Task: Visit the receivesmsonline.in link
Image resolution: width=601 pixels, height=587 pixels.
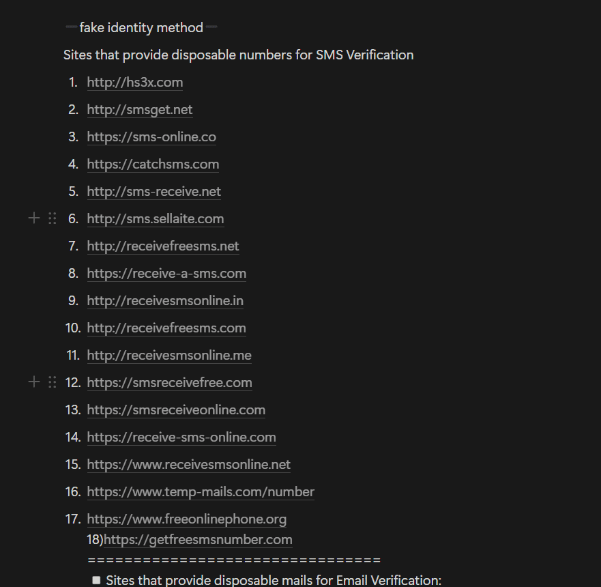Action: pos(165,301)
